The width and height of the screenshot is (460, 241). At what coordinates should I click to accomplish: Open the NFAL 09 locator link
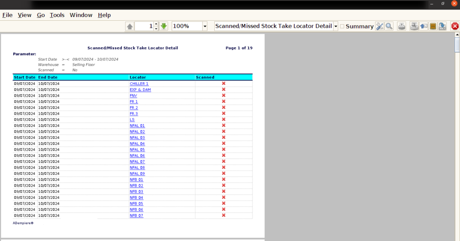click(137, 174)
